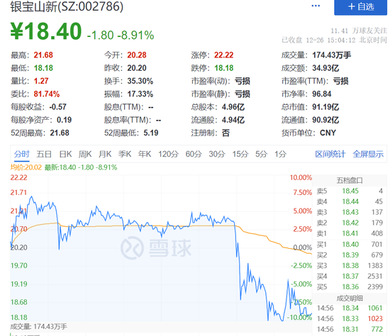Select the 卖2 order row at 18.42

pos(350,223)
